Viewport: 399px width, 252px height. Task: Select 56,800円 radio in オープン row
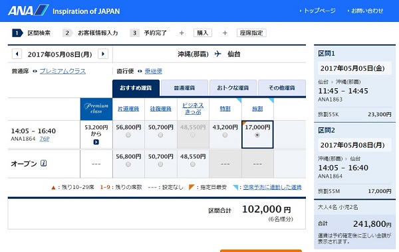(x=128, y=164)
